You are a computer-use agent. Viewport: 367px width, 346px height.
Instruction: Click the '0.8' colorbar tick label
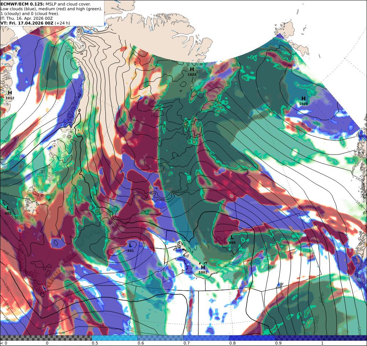tap(232, 343)
